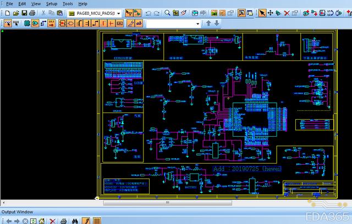Open the View menu
The image size is (352, 224).
pos(36,4)
